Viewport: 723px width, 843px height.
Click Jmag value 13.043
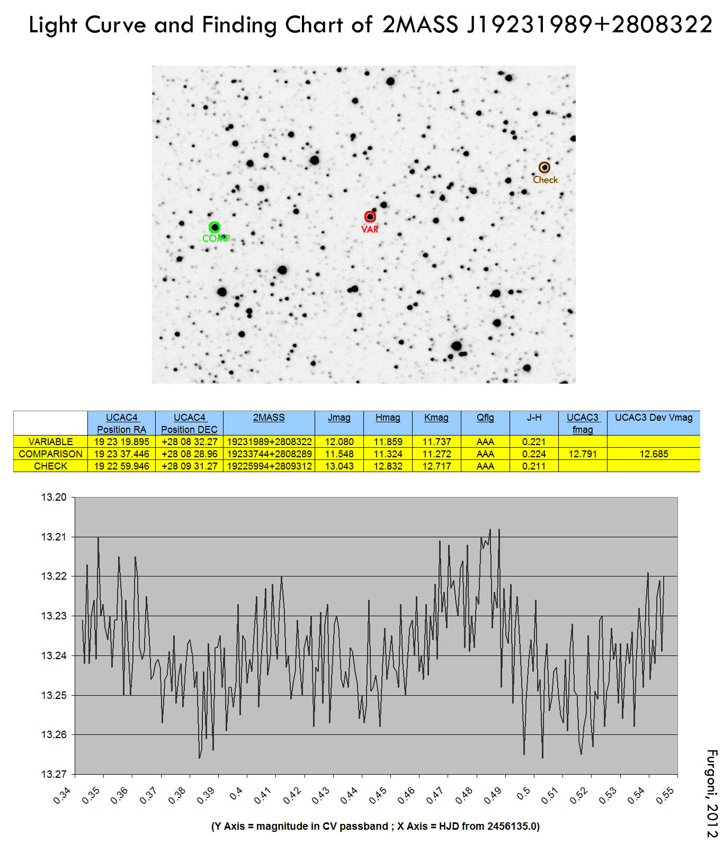pos(339,466)
